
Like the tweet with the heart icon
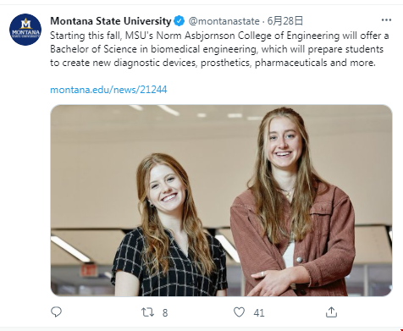pos(239,312)
